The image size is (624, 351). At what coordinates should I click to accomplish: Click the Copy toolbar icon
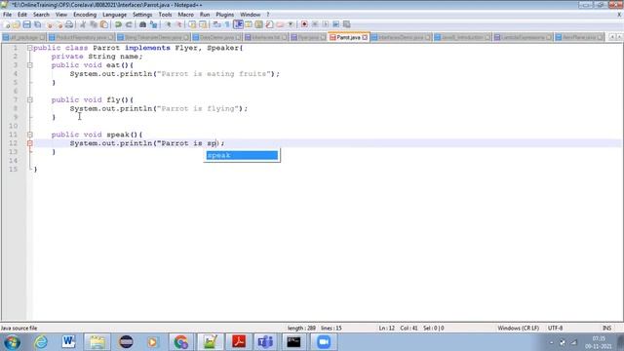[94, 24]
